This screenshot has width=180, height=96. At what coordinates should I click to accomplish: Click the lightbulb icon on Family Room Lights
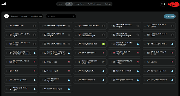click(x=45, y=89)
